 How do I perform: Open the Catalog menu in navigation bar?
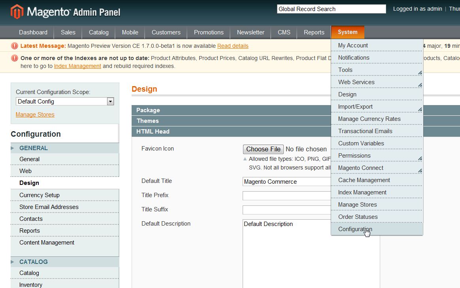click(98, 32)
